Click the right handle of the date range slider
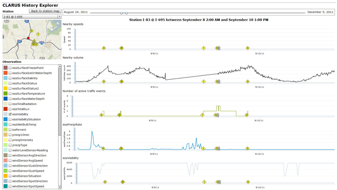This screenshot has width=337, height=190. point(127,13)
